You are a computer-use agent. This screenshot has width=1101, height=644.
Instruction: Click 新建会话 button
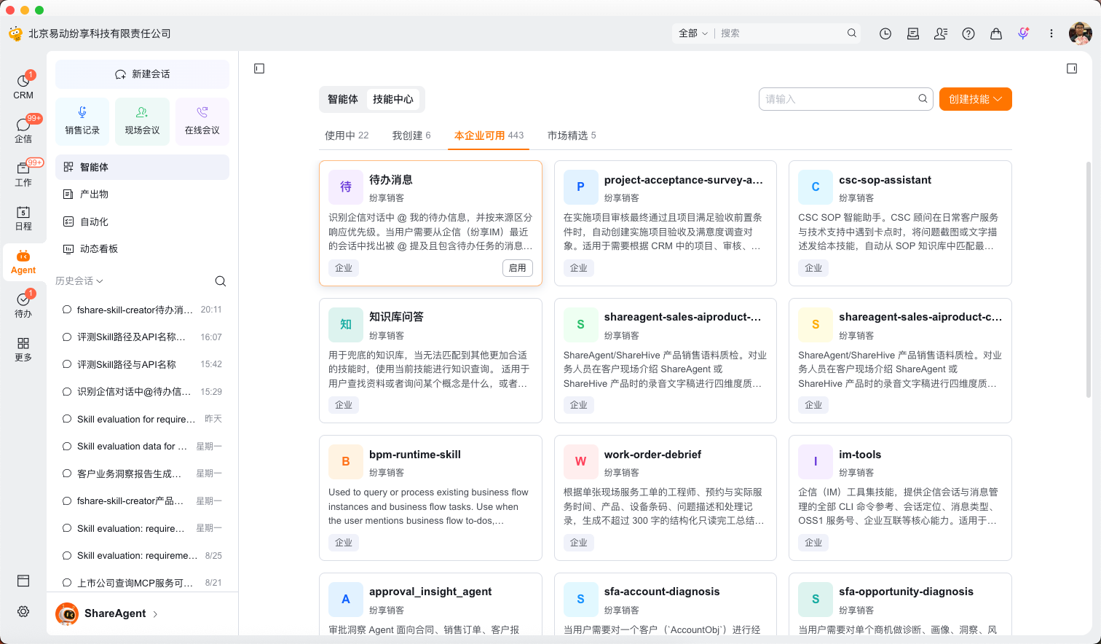point(142,74)
